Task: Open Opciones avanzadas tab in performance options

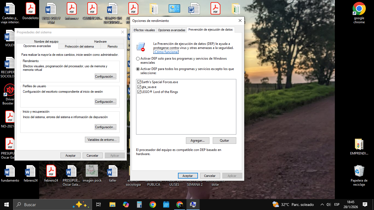Action: (172, 30)
